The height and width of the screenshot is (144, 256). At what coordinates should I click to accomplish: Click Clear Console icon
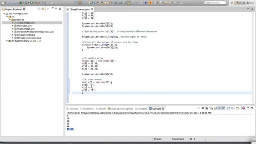click(x=212, y=108)
